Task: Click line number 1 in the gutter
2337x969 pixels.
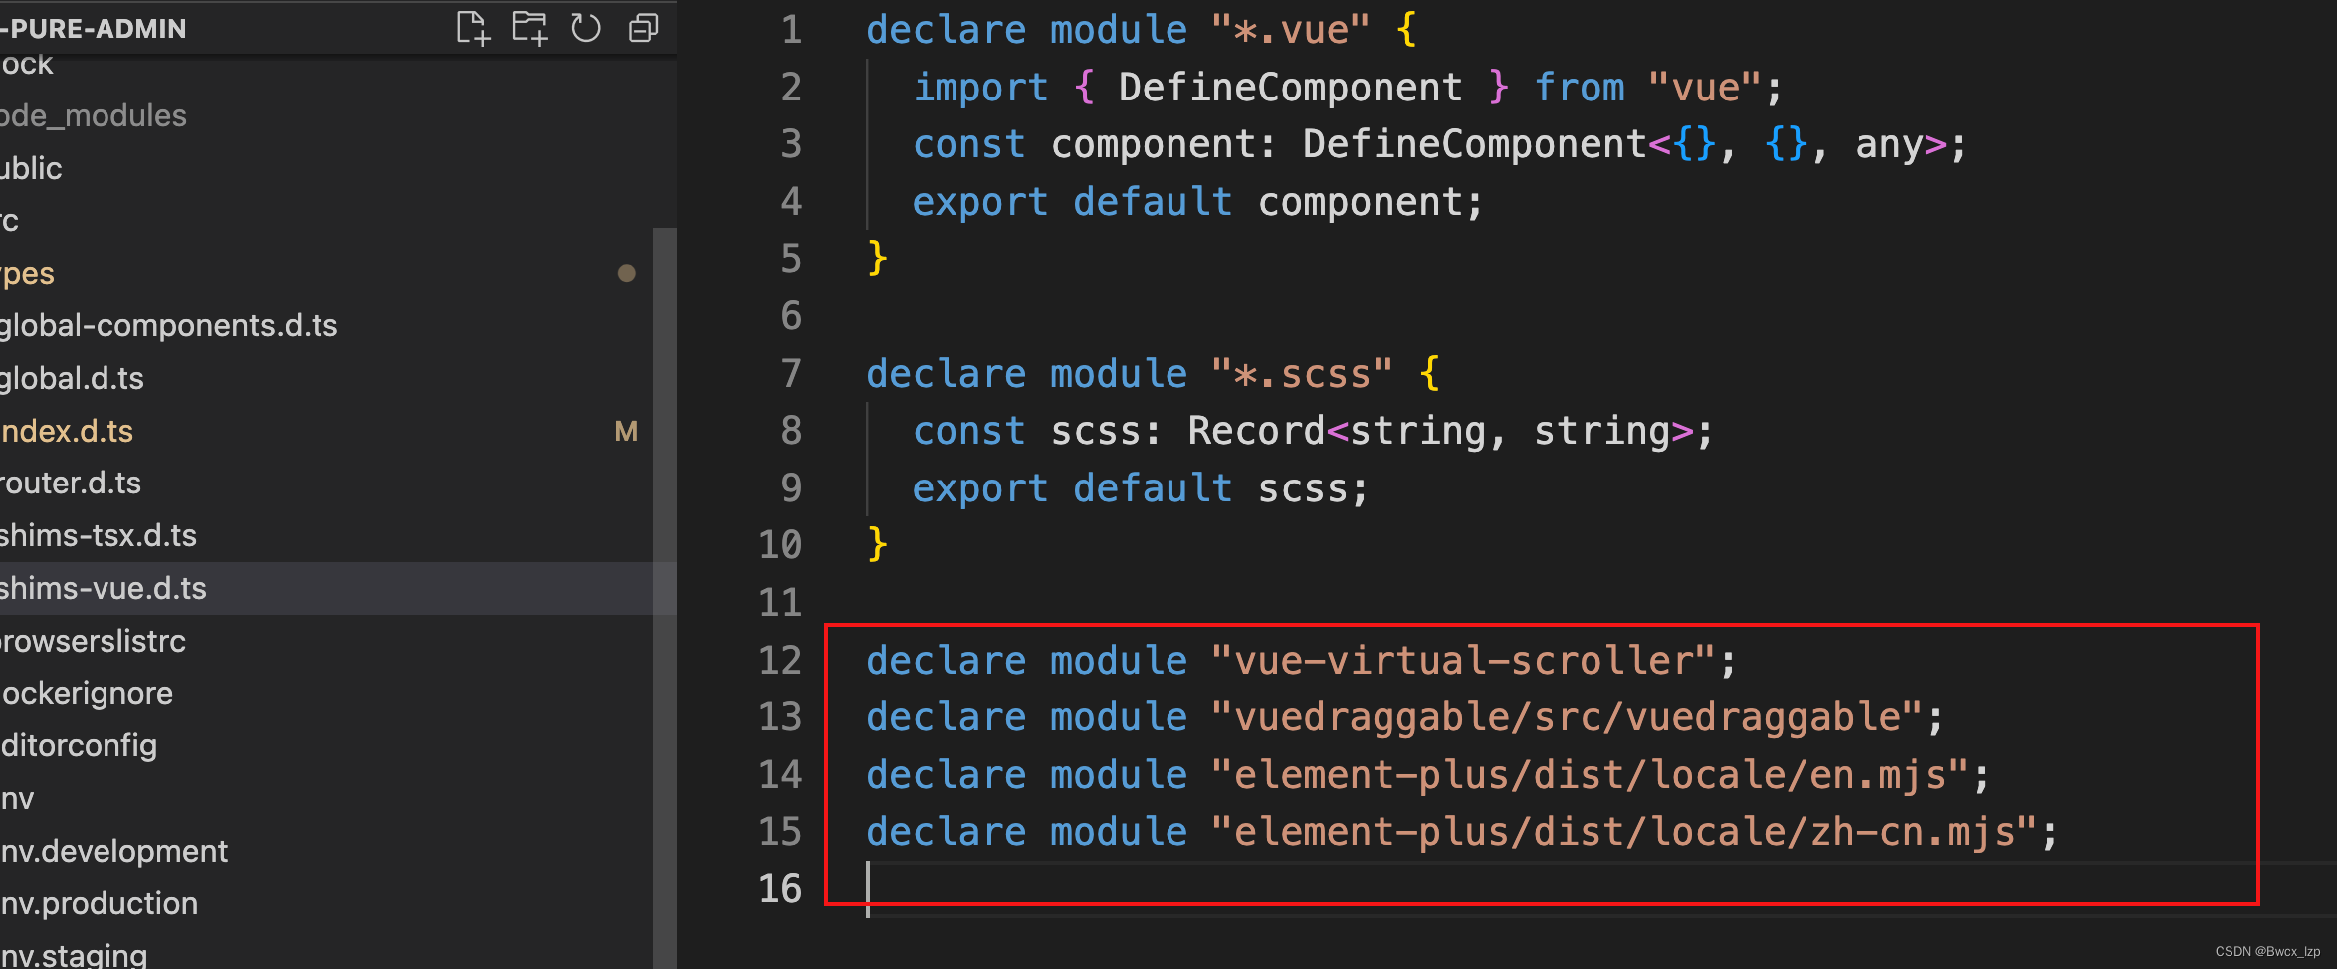Action: (791, 30)
